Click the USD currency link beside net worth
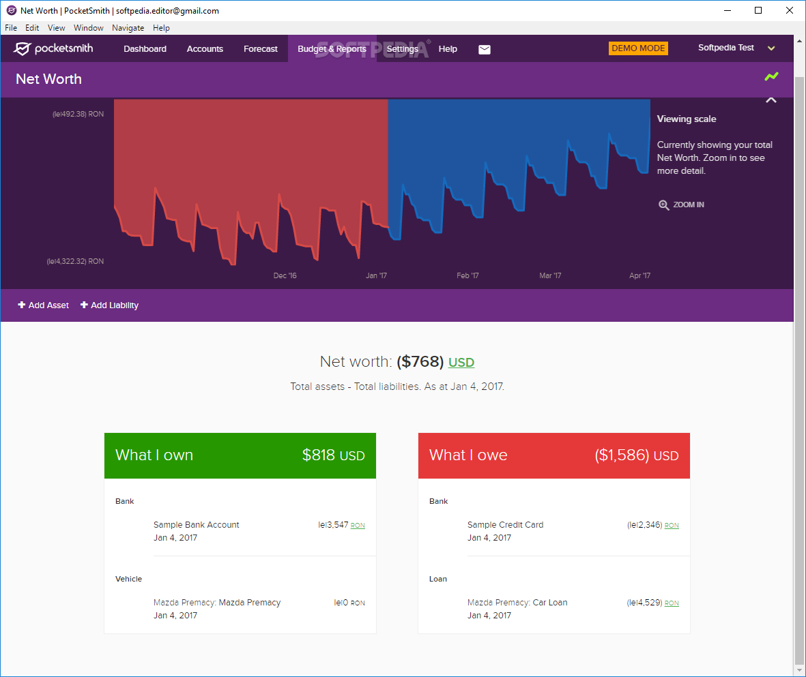The width and height of the screenshot is (806, 677). pos(461,363)
